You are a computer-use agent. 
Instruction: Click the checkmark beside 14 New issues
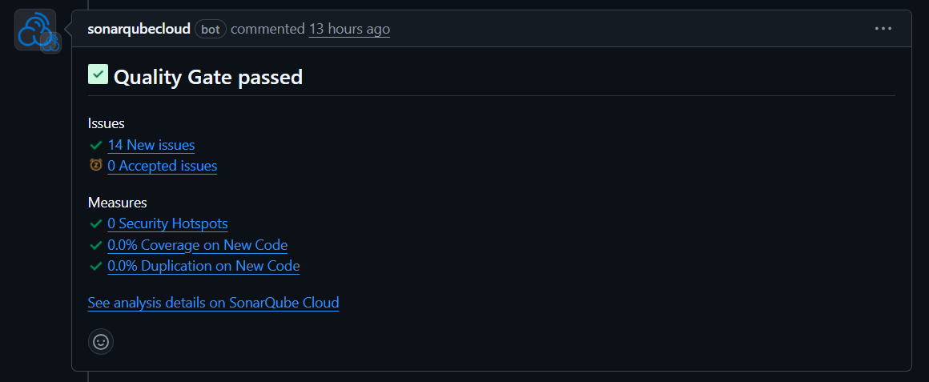click(x=96, y=145)
